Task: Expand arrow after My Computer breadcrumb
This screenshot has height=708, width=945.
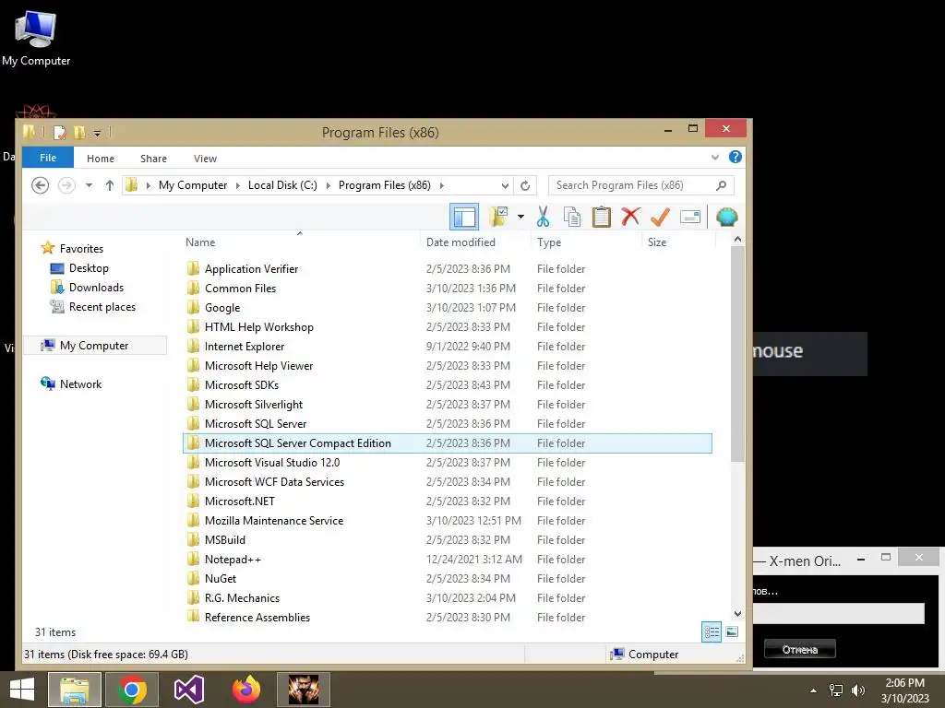Action: point(237,185)
